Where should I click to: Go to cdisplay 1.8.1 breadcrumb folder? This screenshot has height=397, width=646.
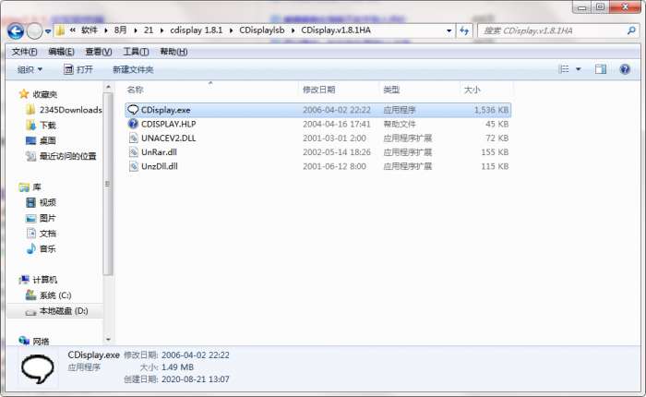coord(196,30)
